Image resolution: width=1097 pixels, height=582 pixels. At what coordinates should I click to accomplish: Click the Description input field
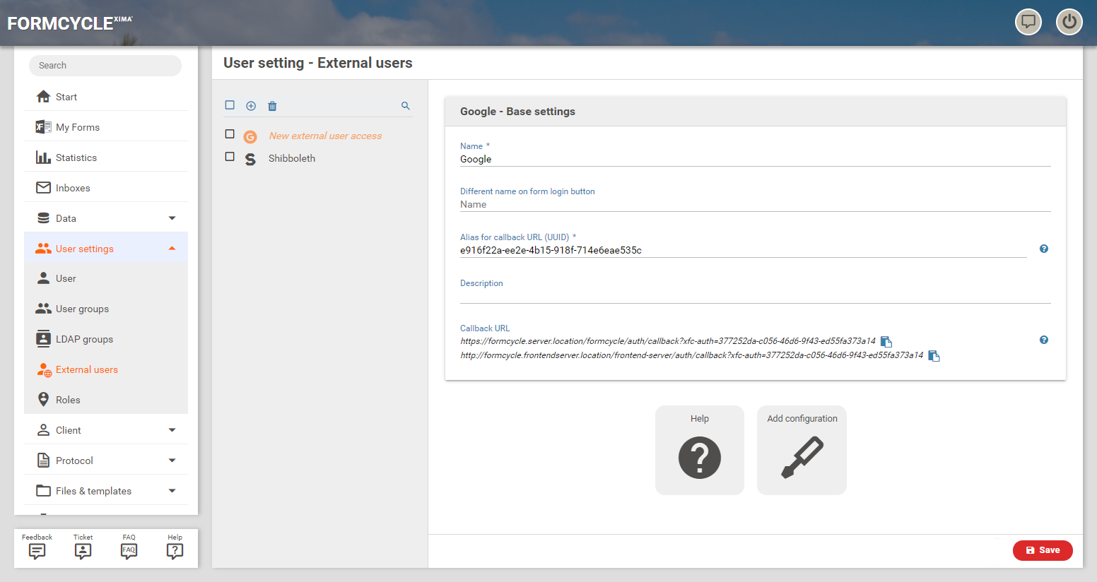coord(755,296)
